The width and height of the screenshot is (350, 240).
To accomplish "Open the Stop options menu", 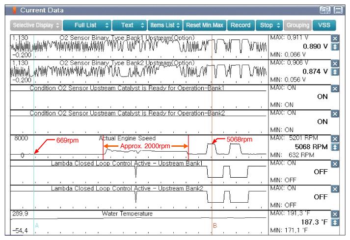I will point(269,25).
